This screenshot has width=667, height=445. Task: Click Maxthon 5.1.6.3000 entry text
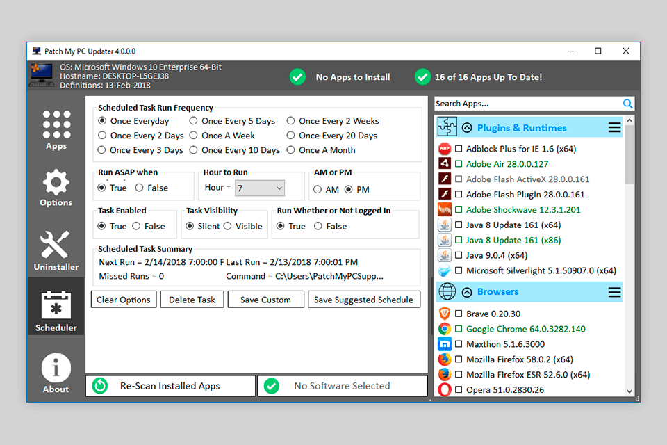(505, 344)
